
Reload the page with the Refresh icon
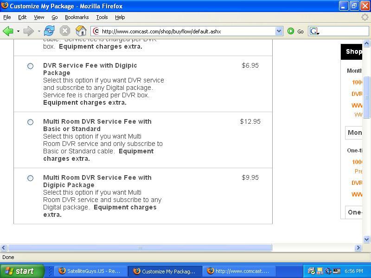tap(49, 31)
